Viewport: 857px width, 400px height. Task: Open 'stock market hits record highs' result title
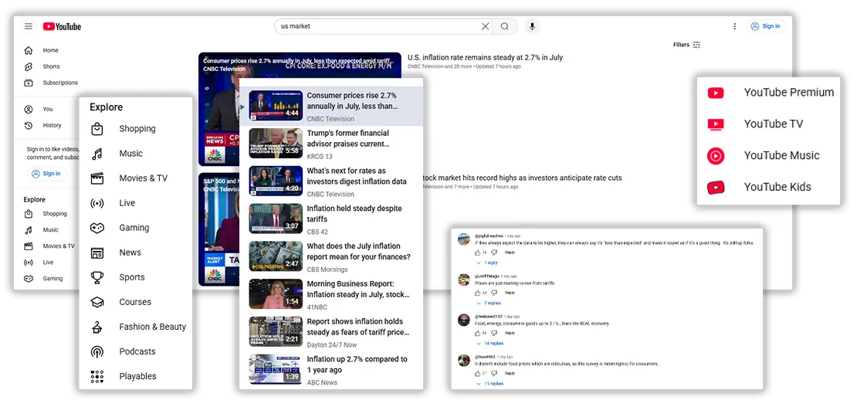click(523, 178)
